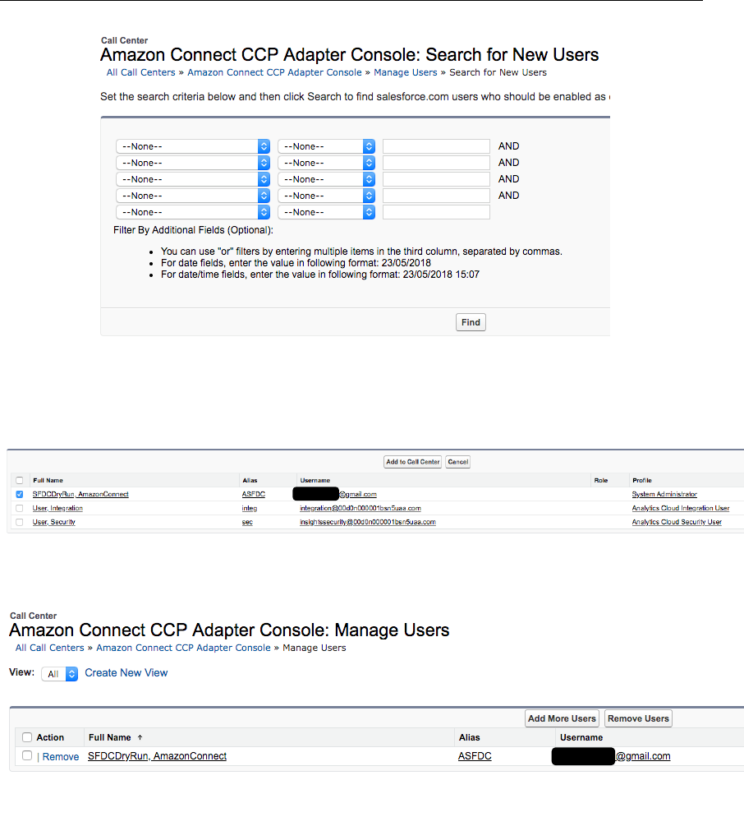This screenshot has height=817, width=744.
Task: Uncheck the SFDCDryRun, AmazonConnect search result checkbox
Action: pos(19,495)
